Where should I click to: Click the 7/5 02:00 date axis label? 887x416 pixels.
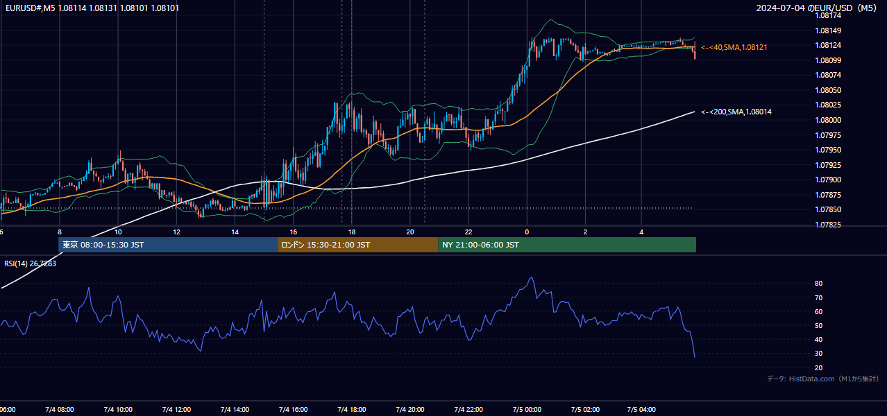[584, 409]
